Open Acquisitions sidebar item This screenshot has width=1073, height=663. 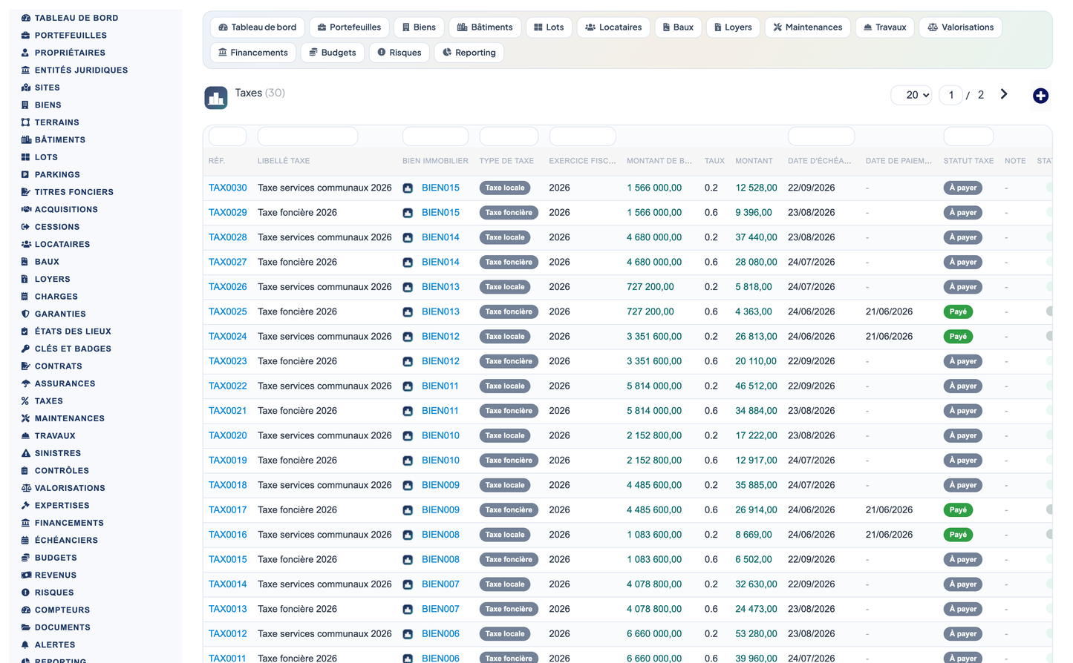pyautogui.click(x=59, y=209)
